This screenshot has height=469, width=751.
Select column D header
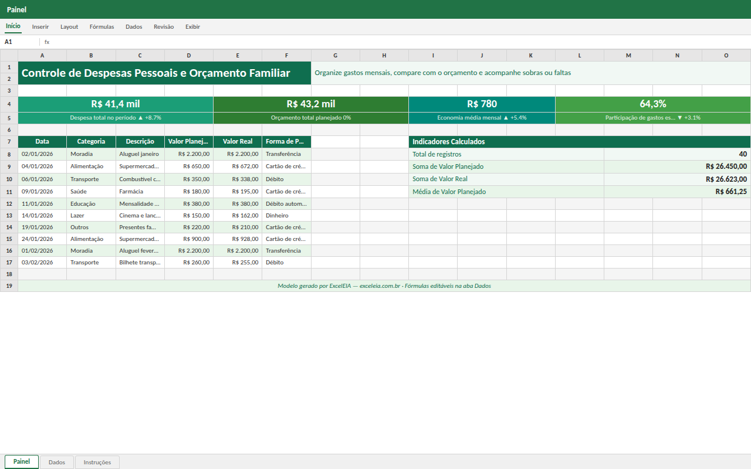189,56
